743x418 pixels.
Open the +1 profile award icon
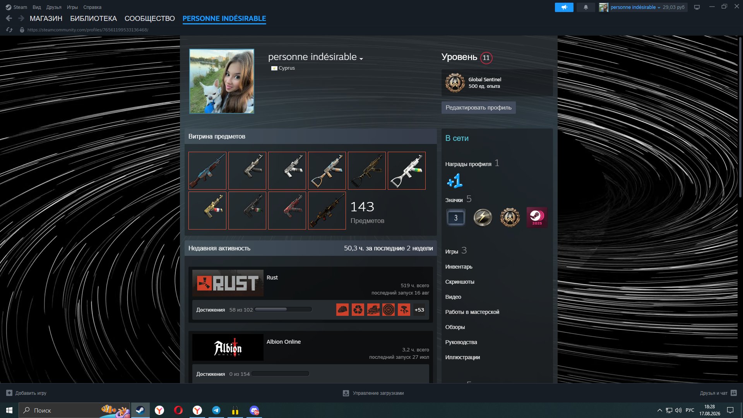(x=454, y=181)
